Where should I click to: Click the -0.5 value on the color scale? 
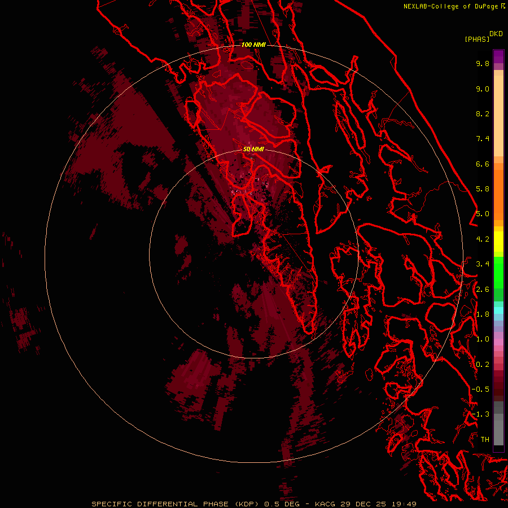pyautogui.click(x=480, y=389)
